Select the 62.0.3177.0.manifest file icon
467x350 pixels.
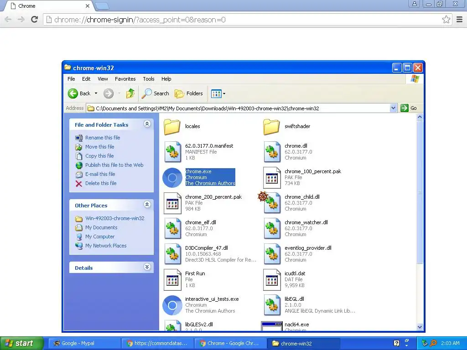point(172,152)
